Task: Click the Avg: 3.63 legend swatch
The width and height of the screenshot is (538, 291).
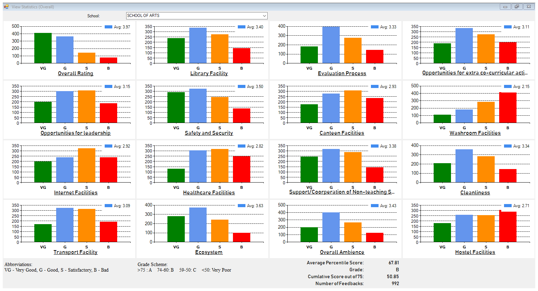Action: coord(242,206)
